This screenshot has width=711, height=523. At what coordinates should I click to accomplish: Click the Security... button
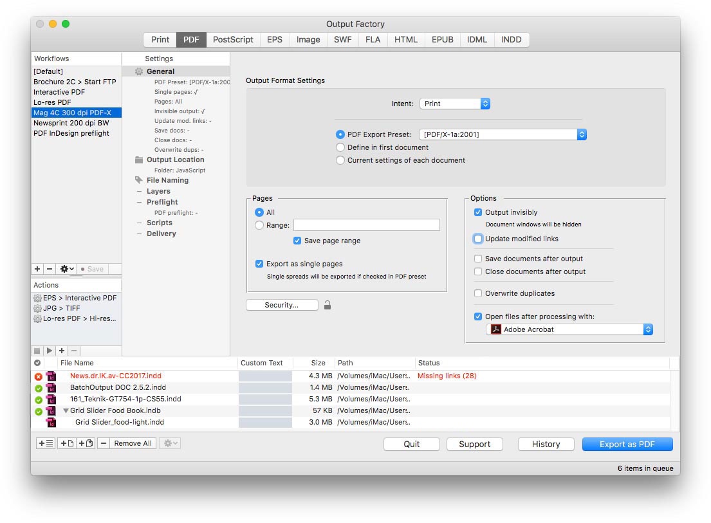click(x=282, y=305)
